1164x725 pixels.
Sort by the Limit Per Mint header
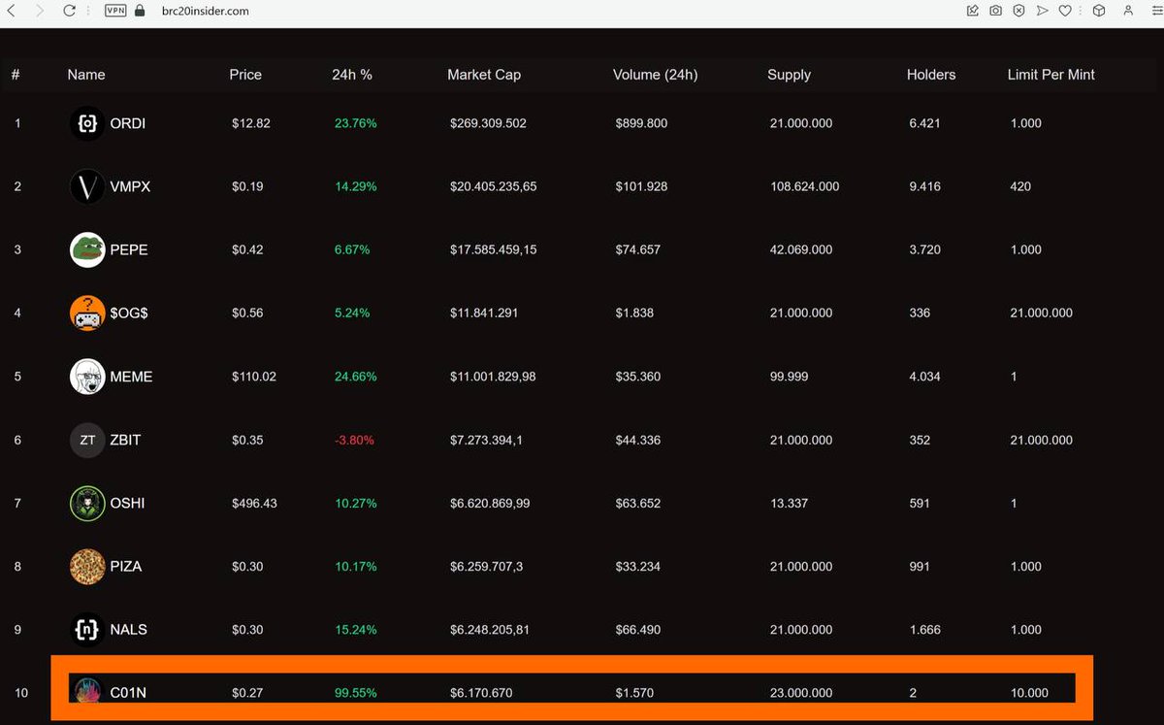click(1051, 75)
